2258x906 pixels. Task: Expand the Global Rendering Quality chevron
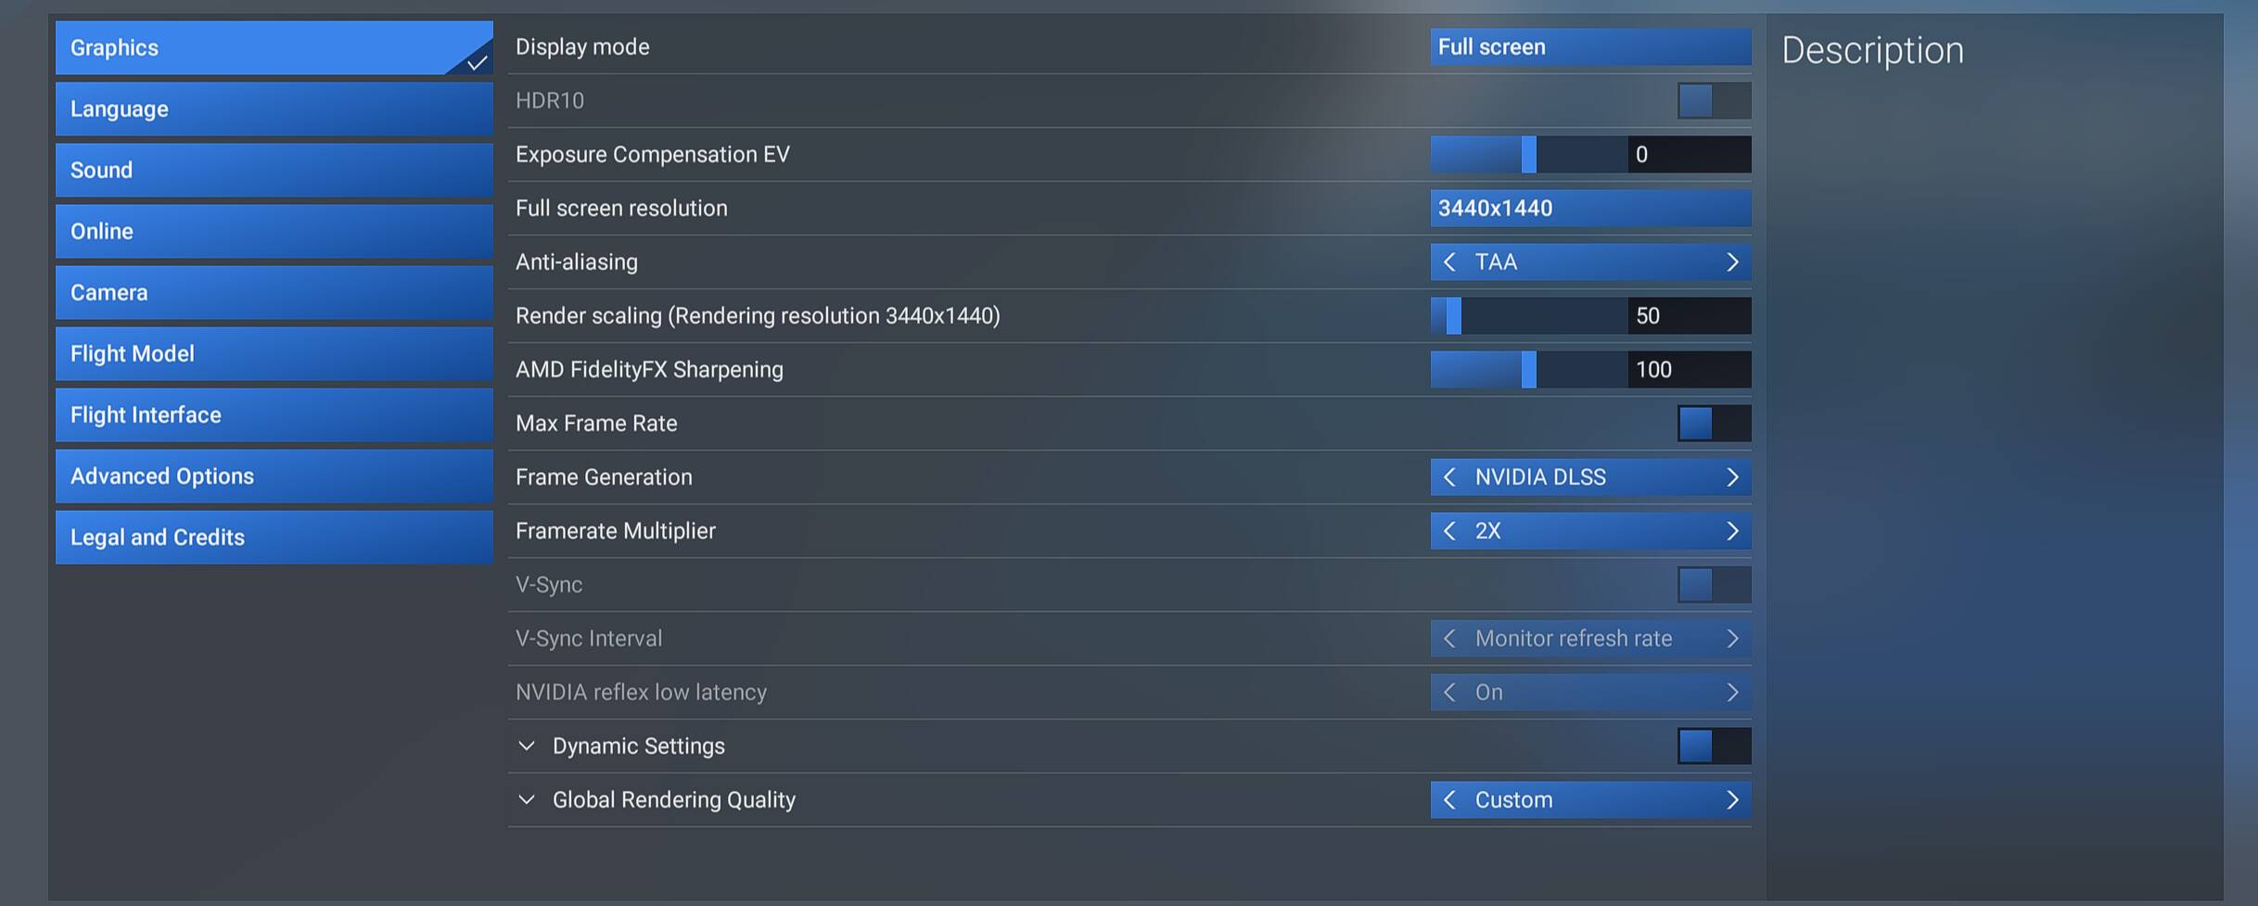(x=527, y=800)
